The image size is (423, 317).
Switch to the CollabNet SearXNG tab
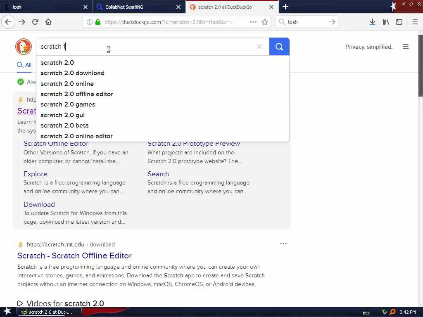tap(139, 7)
